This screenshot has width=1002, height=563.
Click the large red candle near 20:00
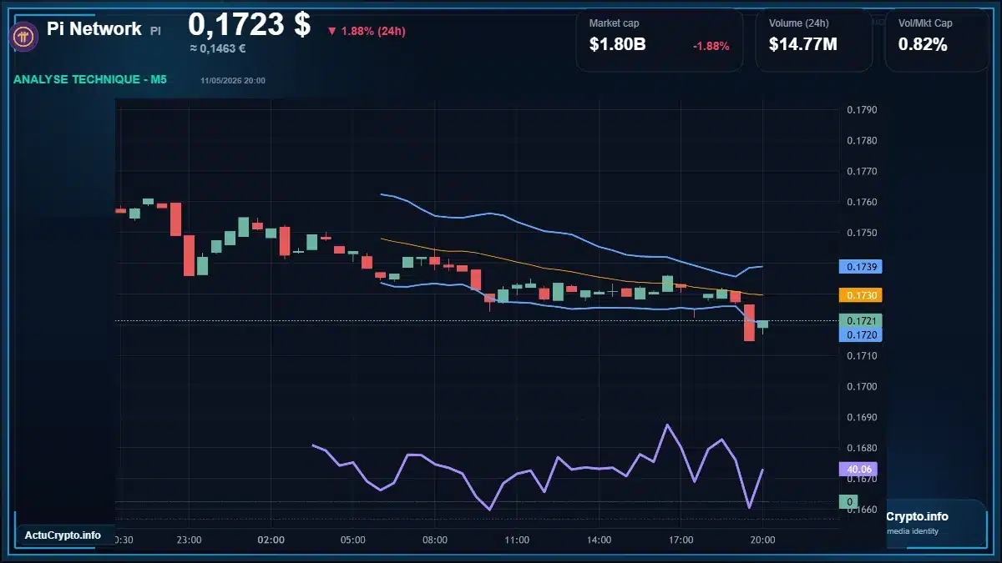[749, 322]
